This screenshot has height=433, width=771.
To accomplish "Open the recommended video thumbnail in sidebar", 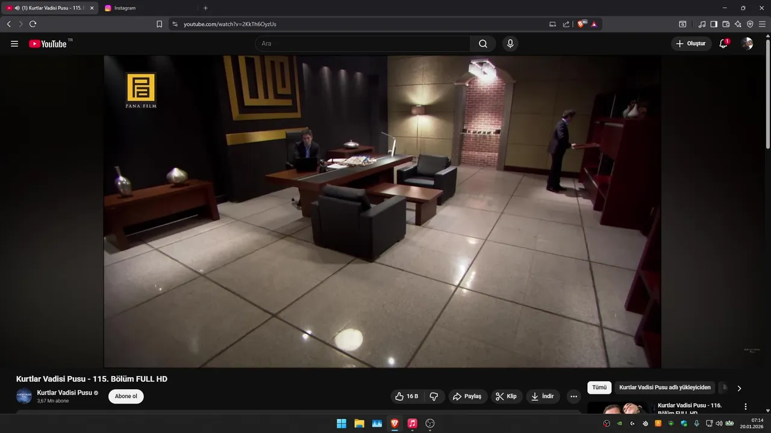I will point(620,408).
